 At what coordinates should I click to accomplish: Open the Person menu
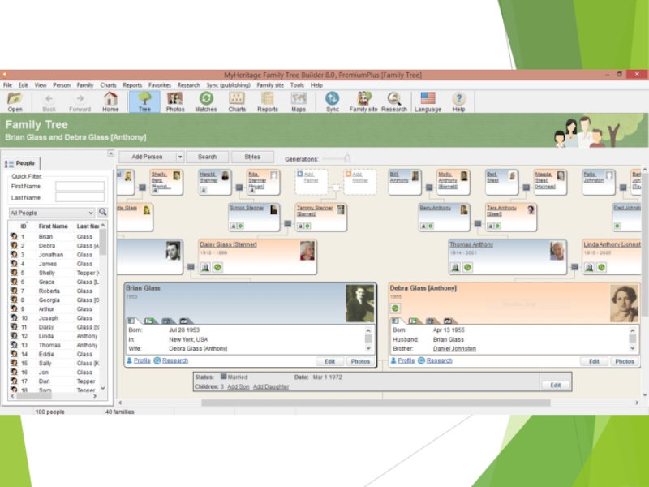pyautogui.click(x=62, y=85)
